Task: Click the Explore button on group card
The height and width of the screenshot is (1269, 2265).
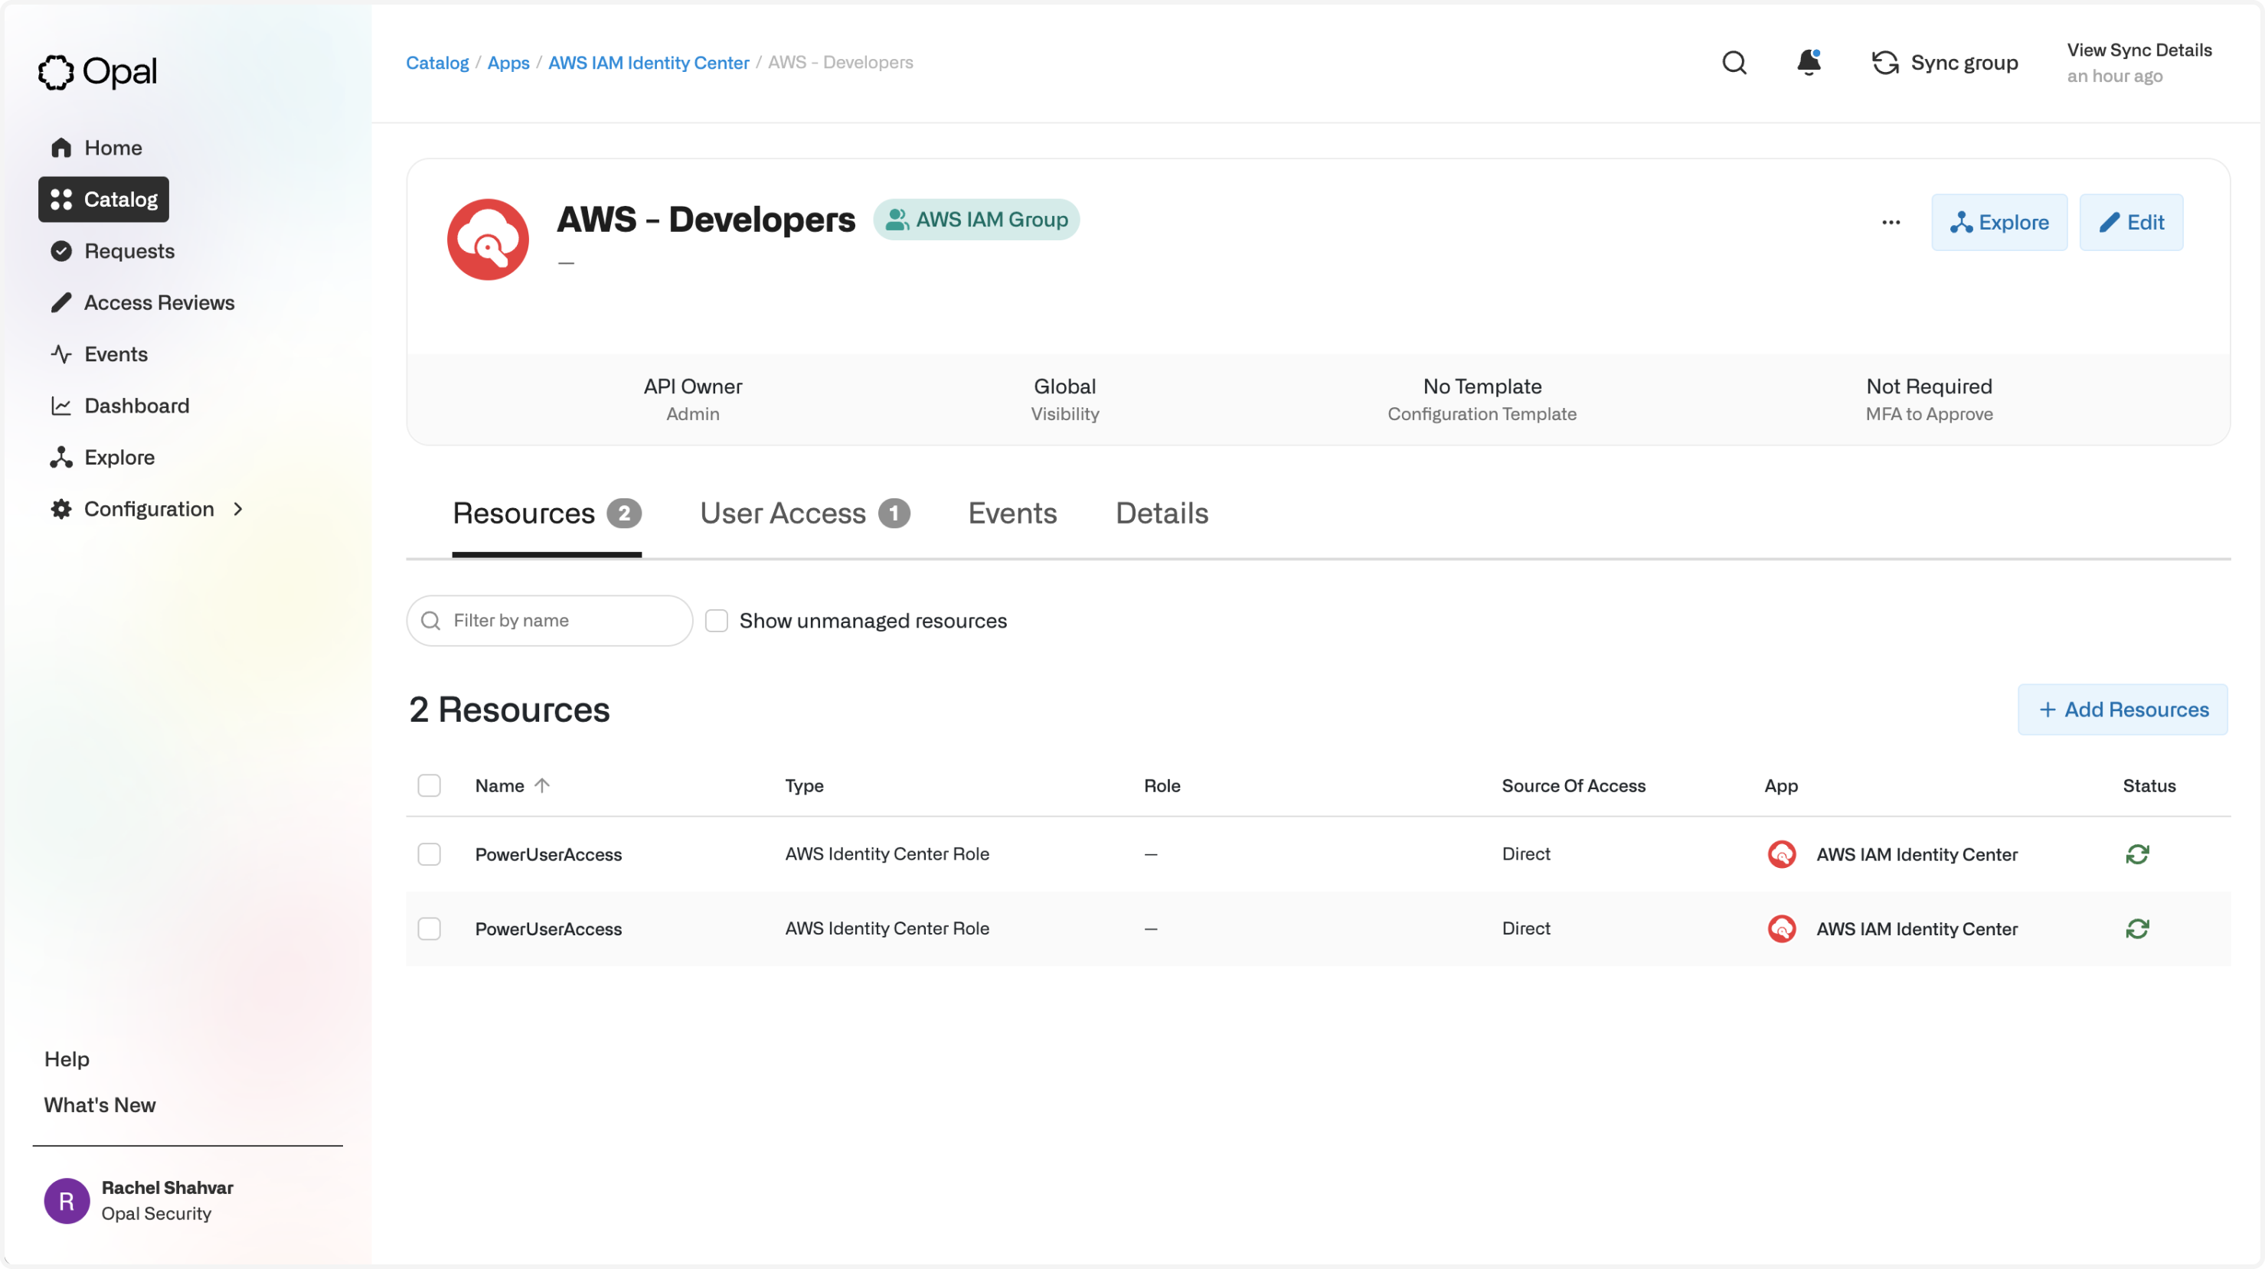Action: pos(1999,222)
